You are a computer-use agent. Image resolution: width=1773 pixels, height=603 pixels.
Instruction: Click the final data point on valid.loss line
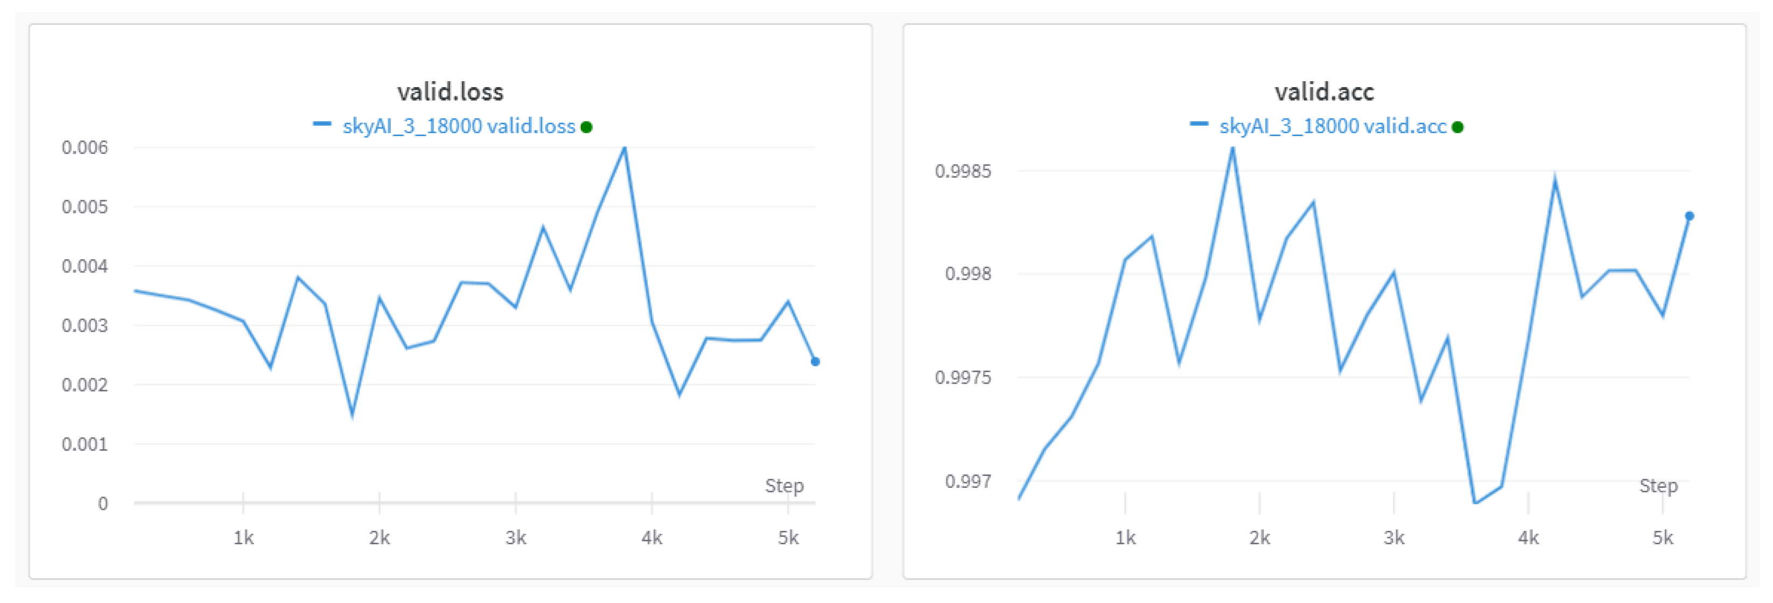[x=815, y=361]
